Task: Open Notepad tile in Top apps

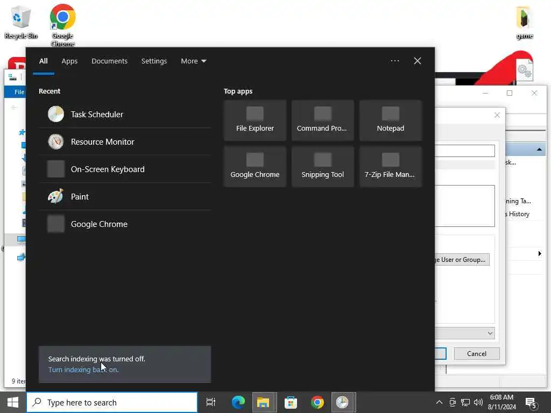Action: point(391,120)
